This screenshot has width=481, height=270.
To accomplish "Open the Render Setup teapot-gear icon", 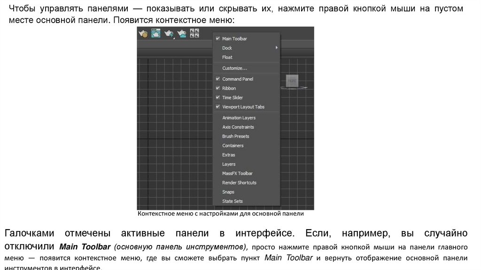I will (x=143, y=33).
